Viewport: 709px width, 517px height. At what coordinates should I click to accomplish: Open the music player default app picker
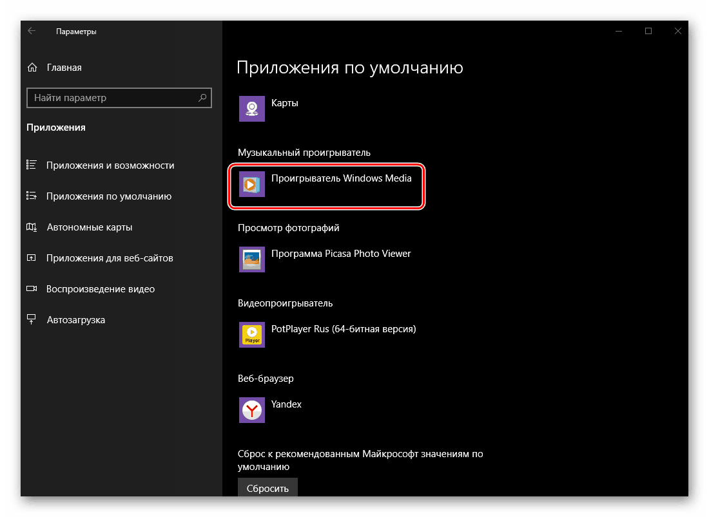tap(325, 183)
